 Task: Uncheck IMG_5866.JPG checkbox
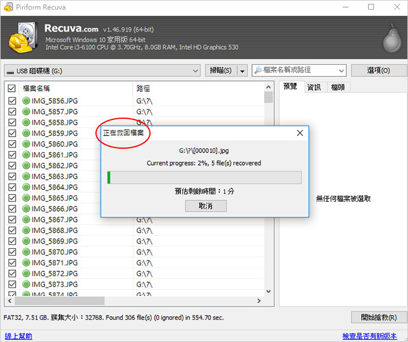tap(12, 209)
